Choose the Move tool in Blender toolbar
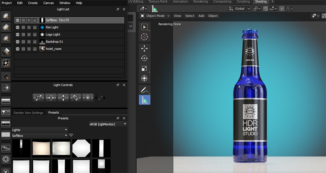The width and height of the screenshot is (326, 173). (144, 49)
